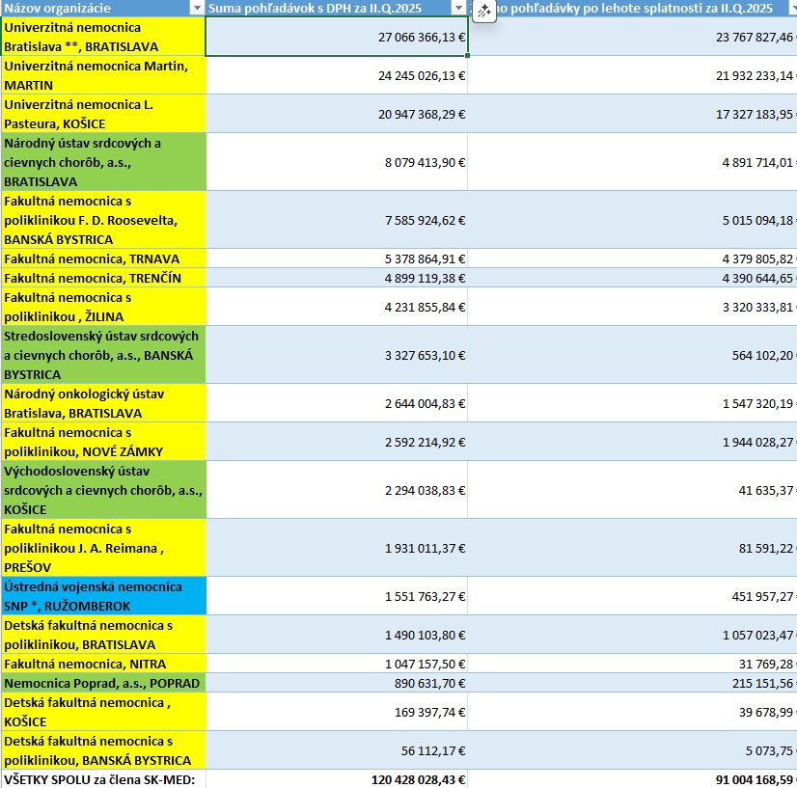This screenshot has width=797, height=788.
Task: Select cell Fakultná nemocnica F. D. Roosevelta
Action: [103, 220]
